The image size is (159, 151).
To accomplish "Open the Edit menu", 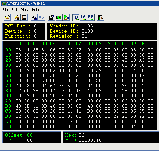I will [x=14, y=10].
